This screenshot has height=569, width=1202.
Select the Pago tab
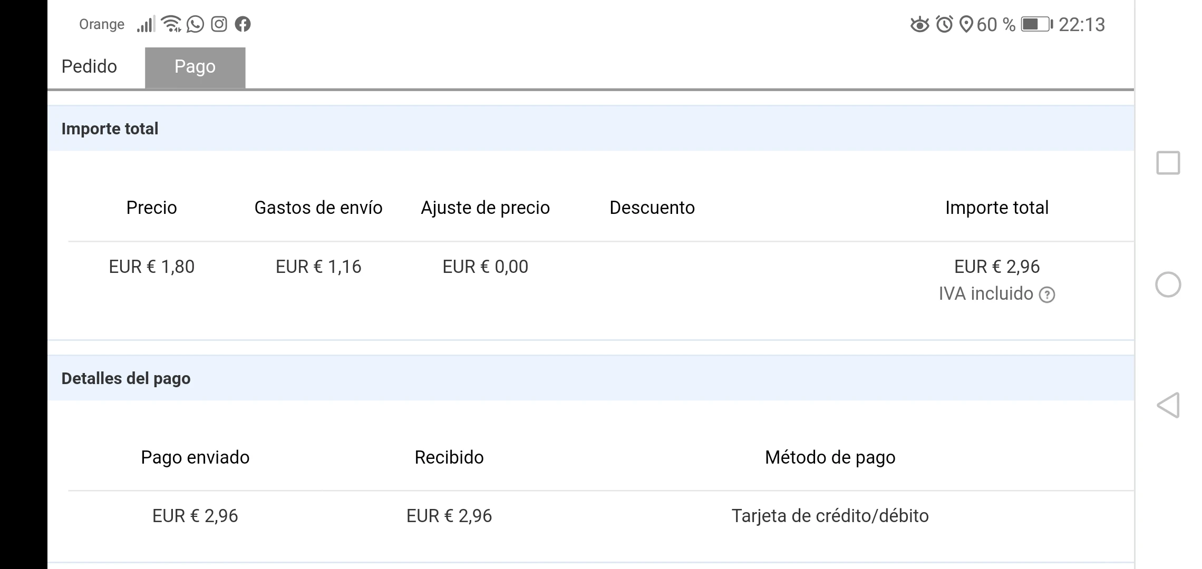(x=195, y=67)
